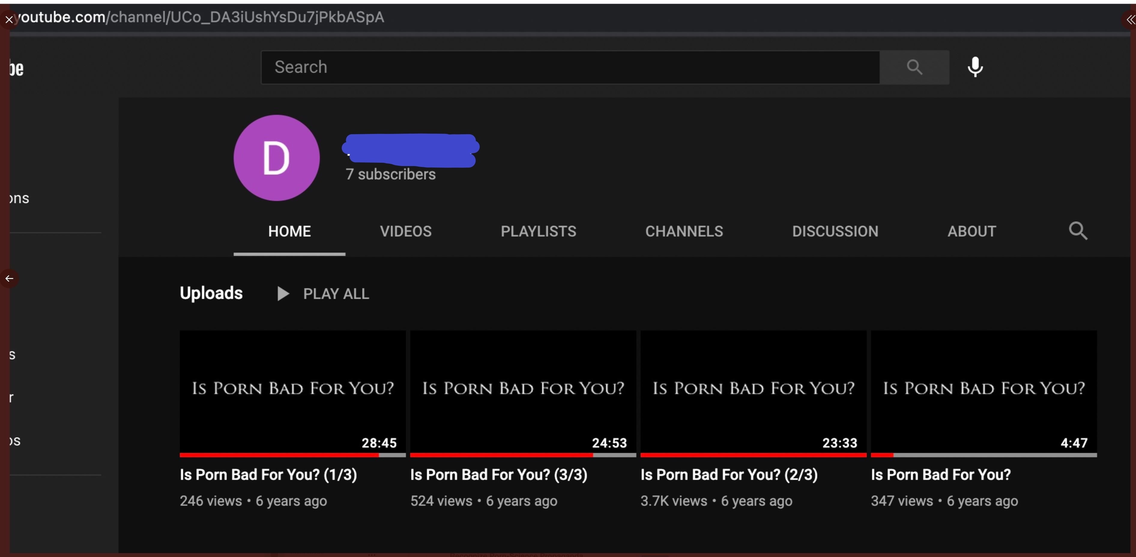Click the channel search magnifier icon
Image resolution: width=1136 pixels, height=557 pixels.
[x=1078, y=231]
